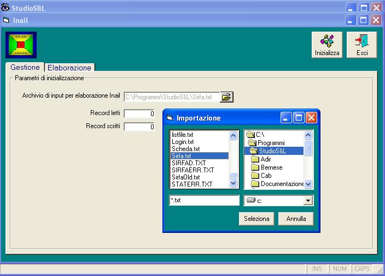Close the Importazione dialog
Screen dimensions: 385x276
(x=311, y=118)
